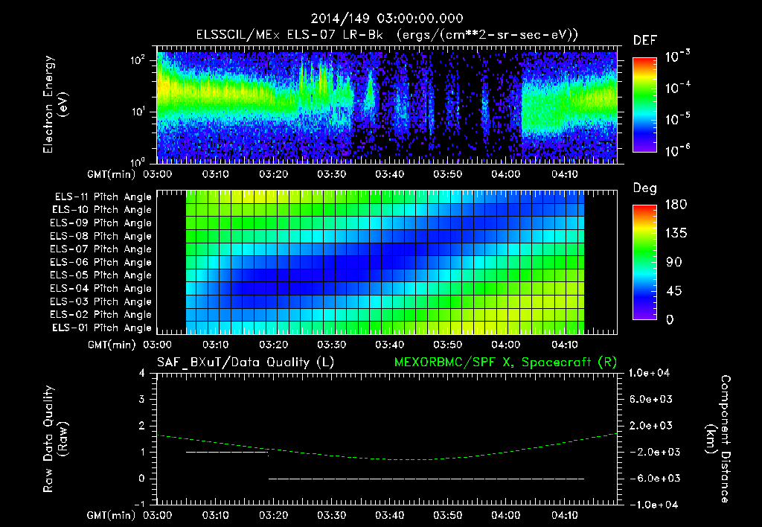Select the 'ELS-07 Pitch Angle' row label

(100, 249)
